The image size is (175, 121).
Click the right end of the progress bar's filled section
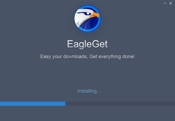tap(65, 104)
